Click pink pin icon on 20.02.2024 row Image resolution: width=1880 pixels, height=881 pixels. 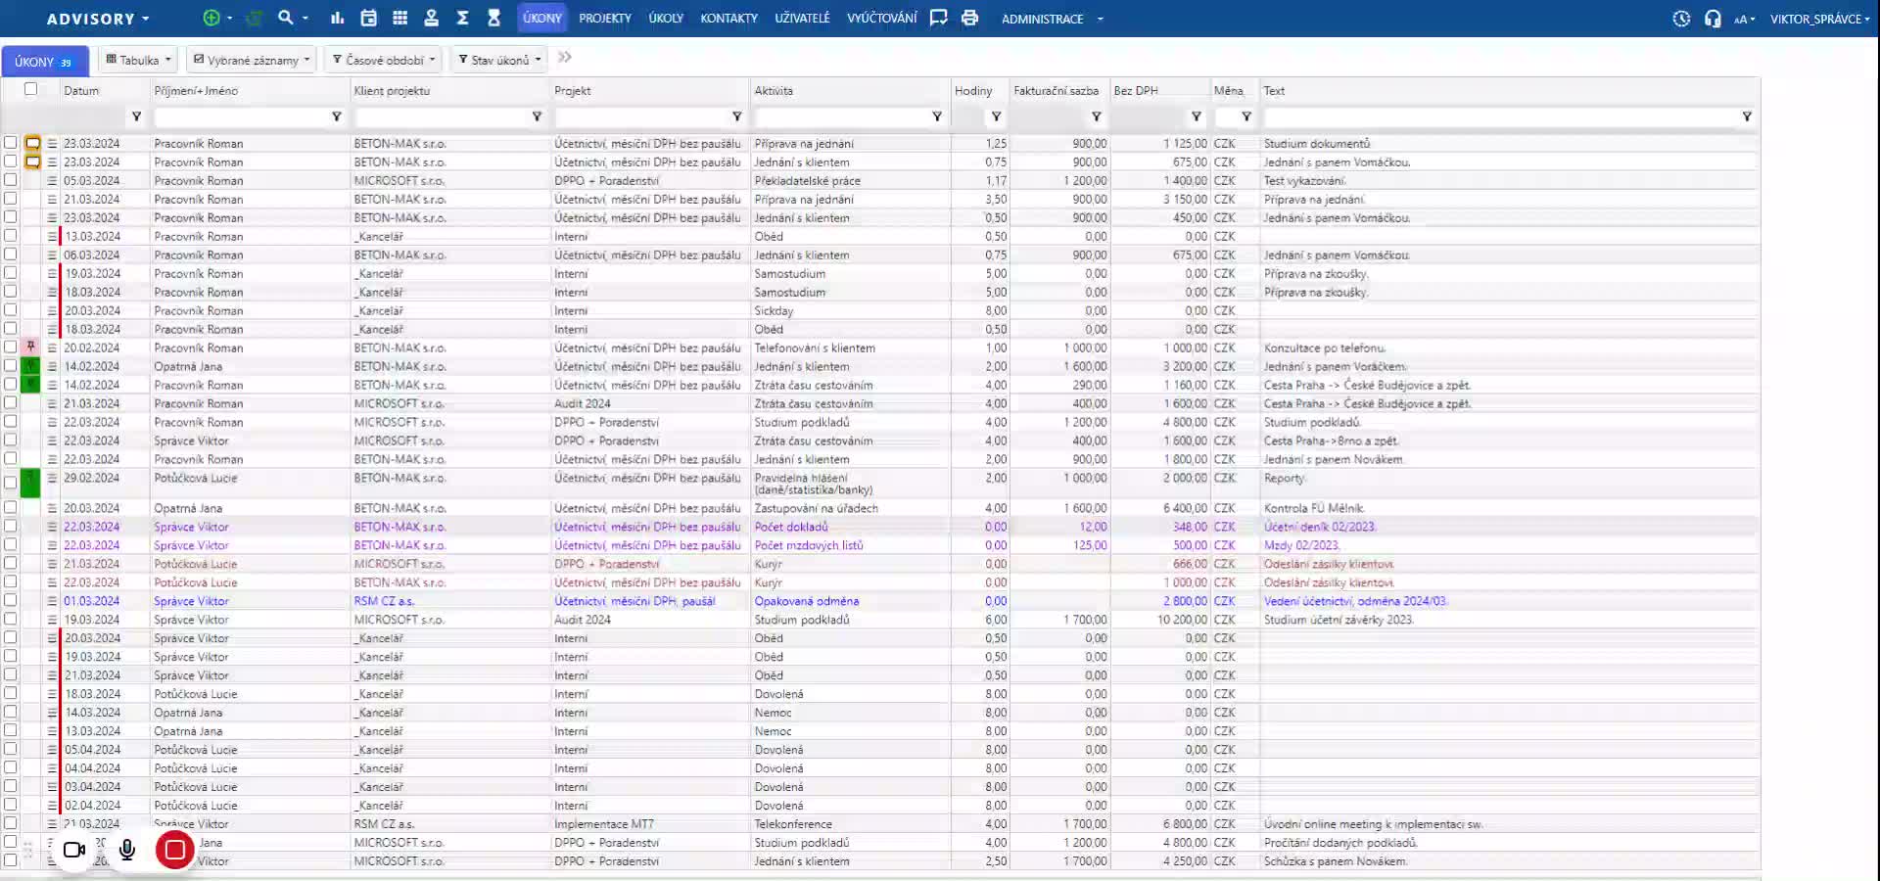(x=31, y=348)
